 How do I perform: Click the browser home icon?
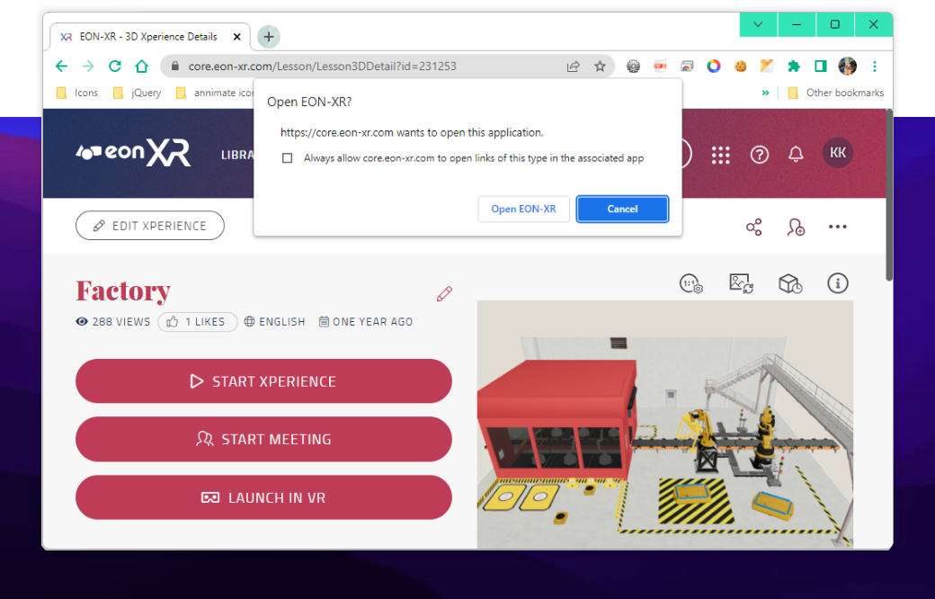pos(141,67)
